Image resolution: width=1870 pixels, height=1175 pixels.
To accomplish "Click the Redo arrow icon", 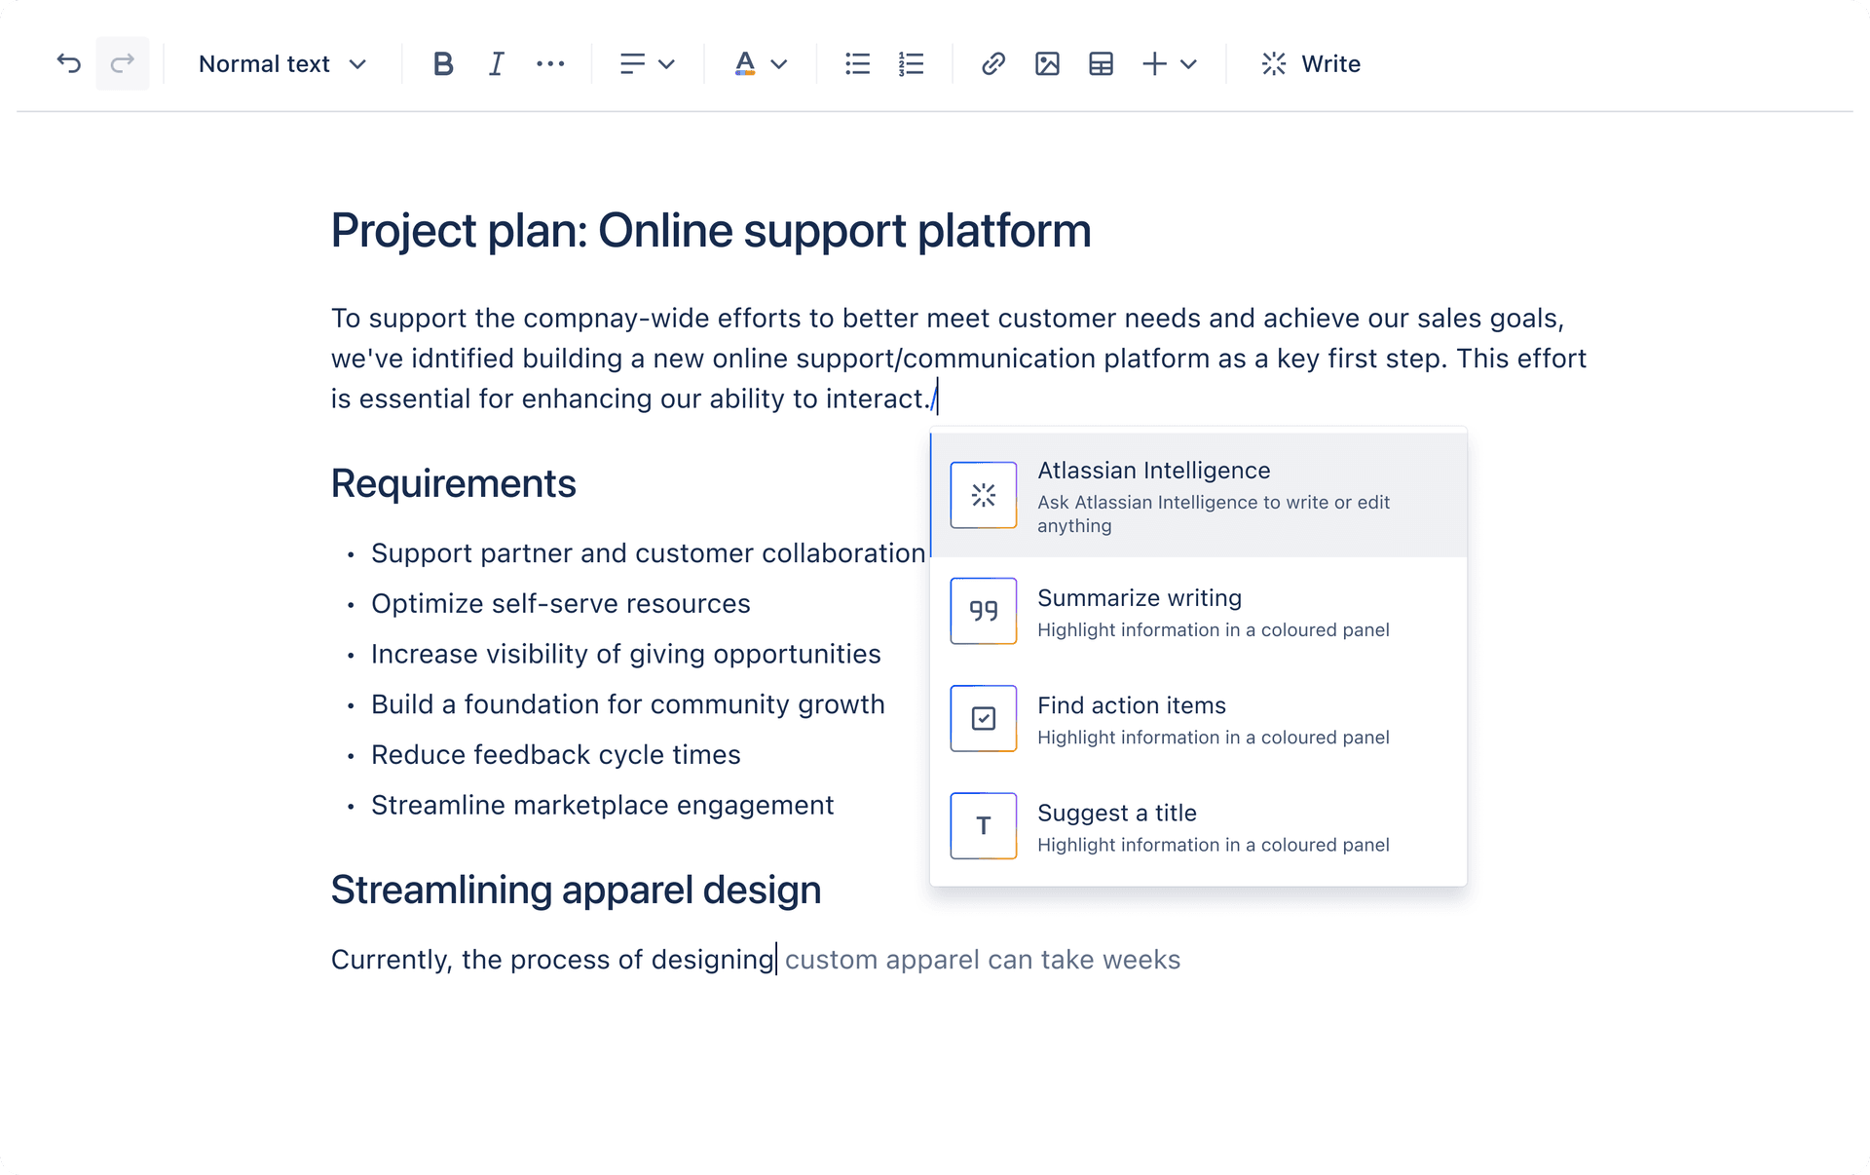I will pos(123,64).
